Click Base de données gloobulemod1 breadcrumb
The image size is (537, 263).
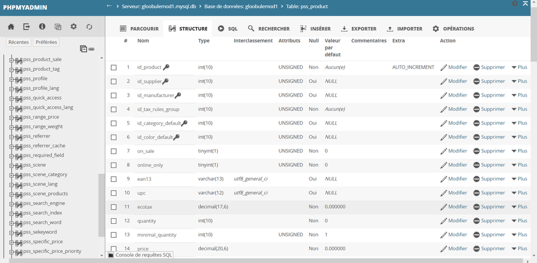click(x=241, y=6)
